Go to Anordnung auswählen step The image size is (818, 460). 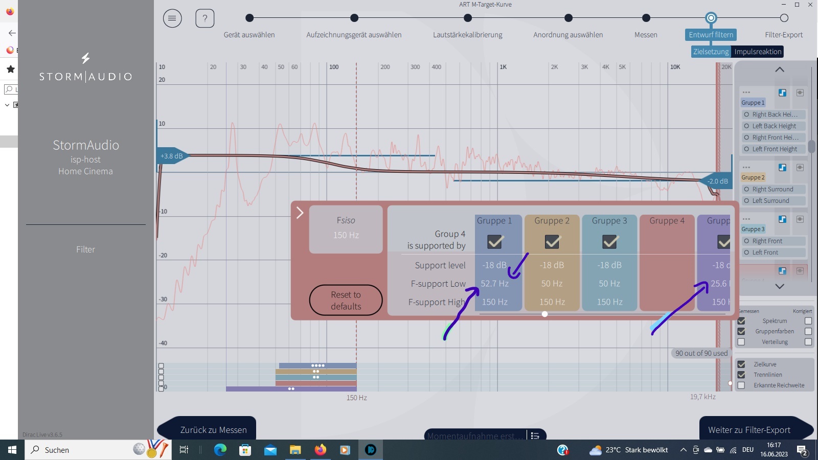[x=569, y=18]
